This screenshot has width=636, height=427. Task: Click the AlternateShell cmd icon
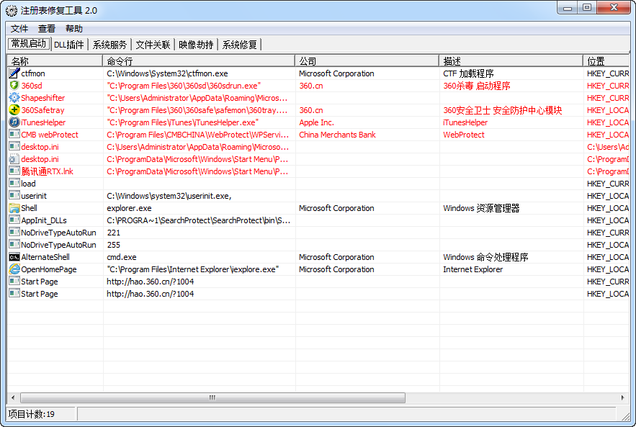[14, 257]
